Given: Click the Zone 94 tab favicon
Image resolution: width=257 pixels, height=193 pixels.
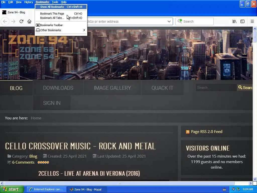Looking at the screenshot, I should coord(4,12).
